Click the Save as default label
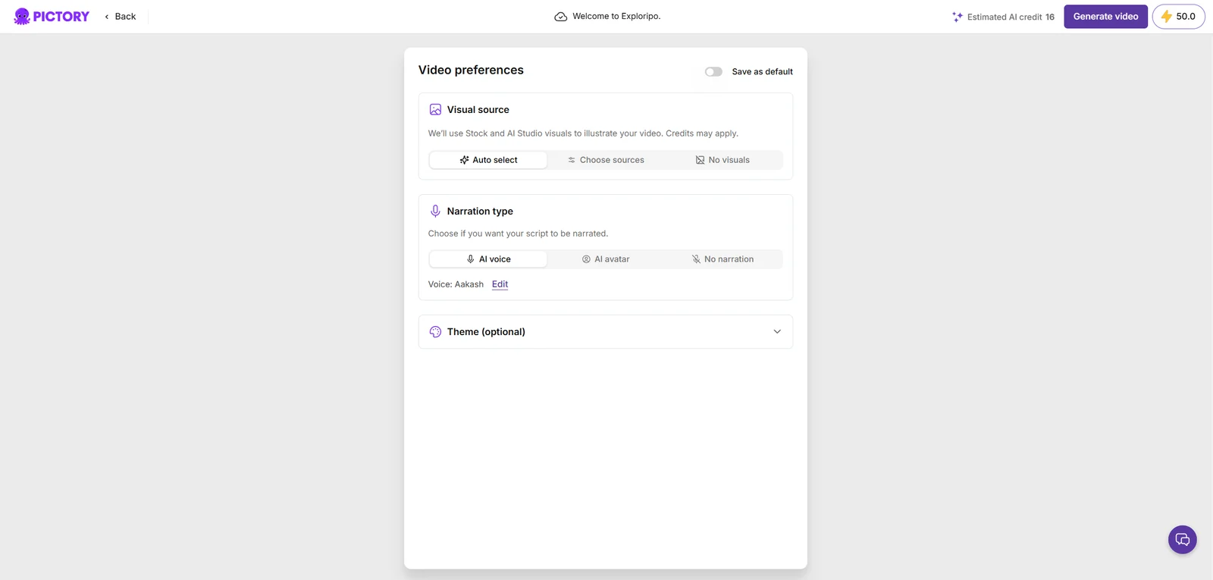This screenshot has height=580, width=1213. tap(762, 72)
